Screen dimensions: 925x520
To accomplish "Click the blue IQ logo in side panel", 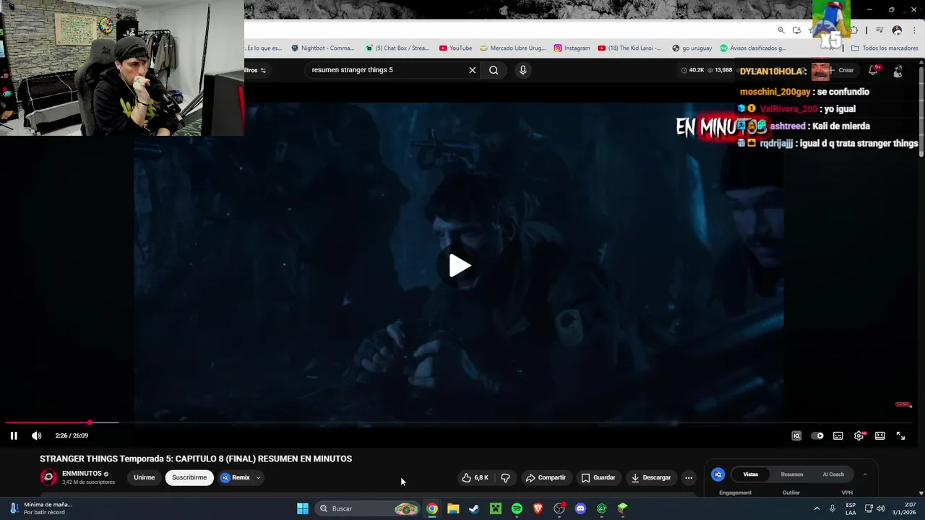I will click(718, 474).
